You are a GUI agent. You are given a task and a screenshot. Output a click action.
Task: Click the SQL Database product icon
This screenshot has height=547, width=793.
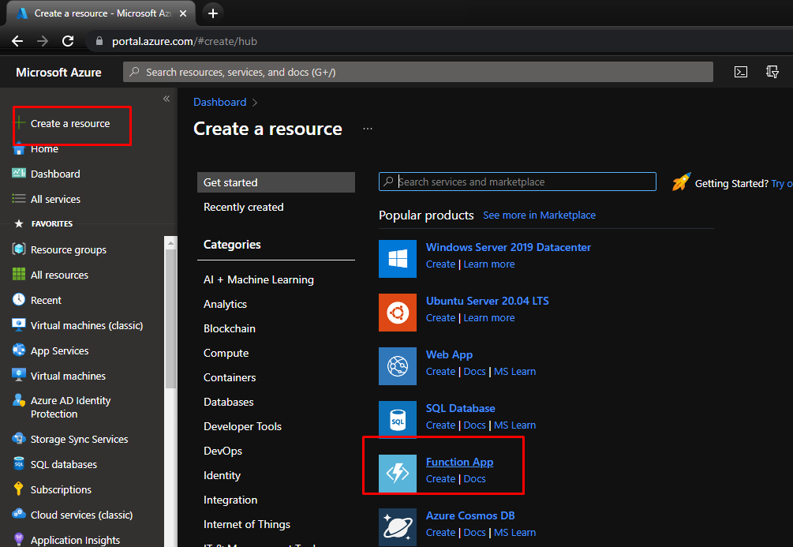click(x=398, y=419)
